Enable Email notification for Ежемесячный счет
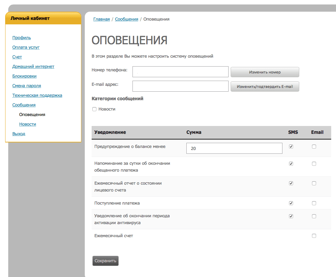Viewport: 336px width, 277px height. (x=314, y=235)
